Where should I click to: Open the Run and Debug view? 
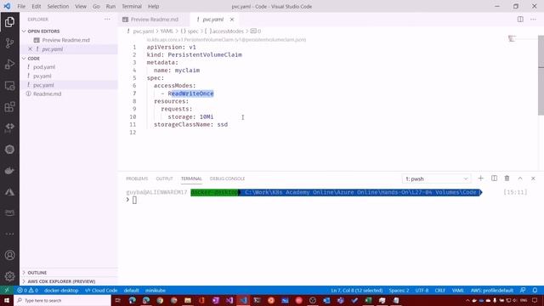coord(9,65)
